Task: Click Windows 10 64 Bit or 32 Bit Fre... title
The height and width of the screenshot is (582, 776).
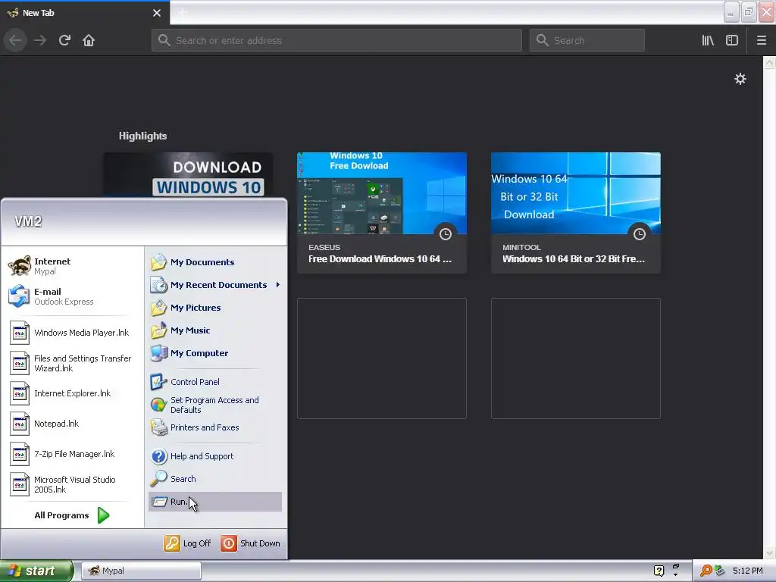Action: (x=574, y=259)
